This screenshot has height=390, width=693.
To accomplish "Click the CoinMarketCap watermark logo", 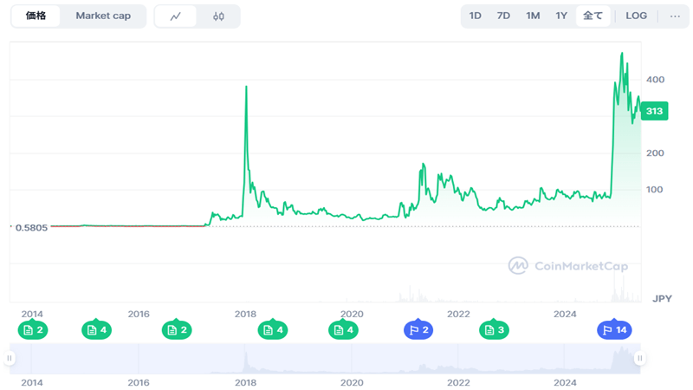I will click(x=568, y=266).
